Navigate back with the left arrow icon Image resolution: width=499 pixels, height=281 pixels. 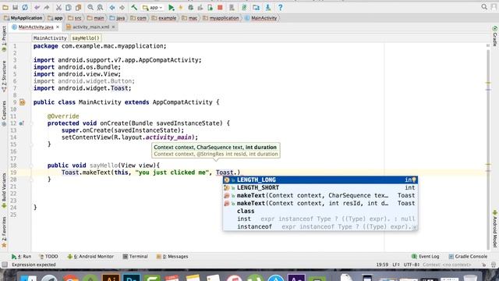(x=112, y=7)
